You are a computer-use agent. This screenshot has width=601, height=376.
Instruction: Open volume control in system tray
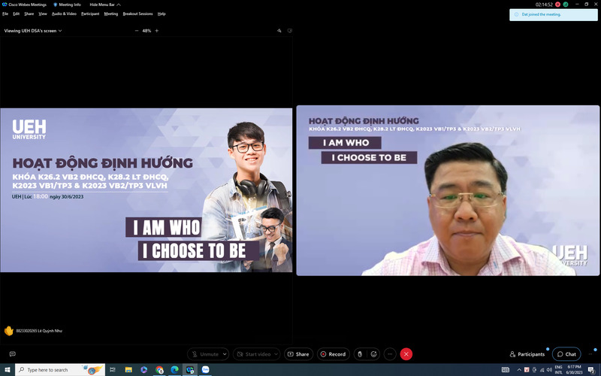[549, 370]
